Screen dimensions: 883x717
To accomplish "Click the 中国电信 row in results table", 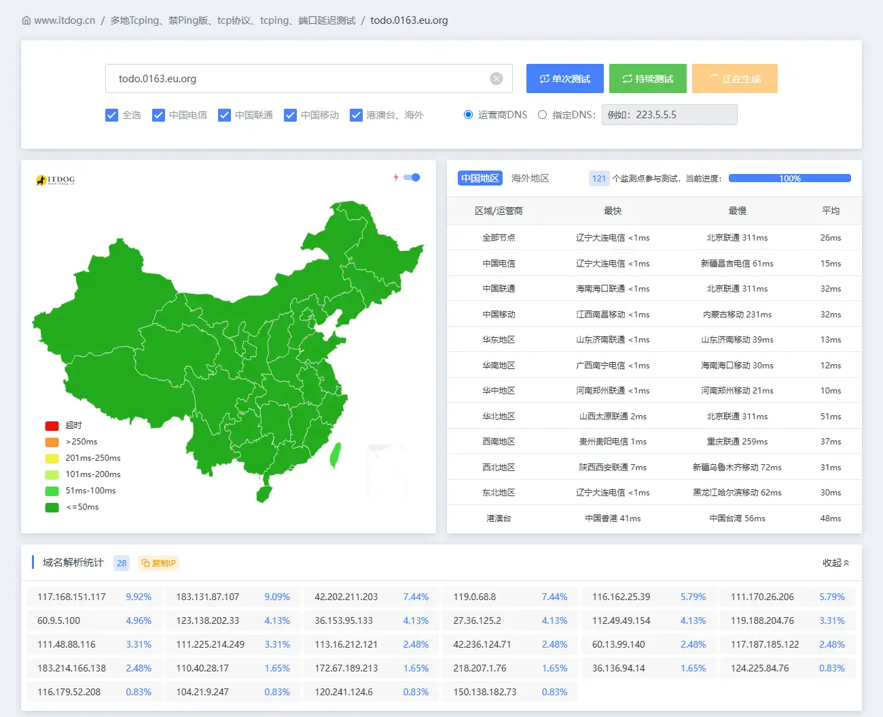I will [x=654, y=263].
